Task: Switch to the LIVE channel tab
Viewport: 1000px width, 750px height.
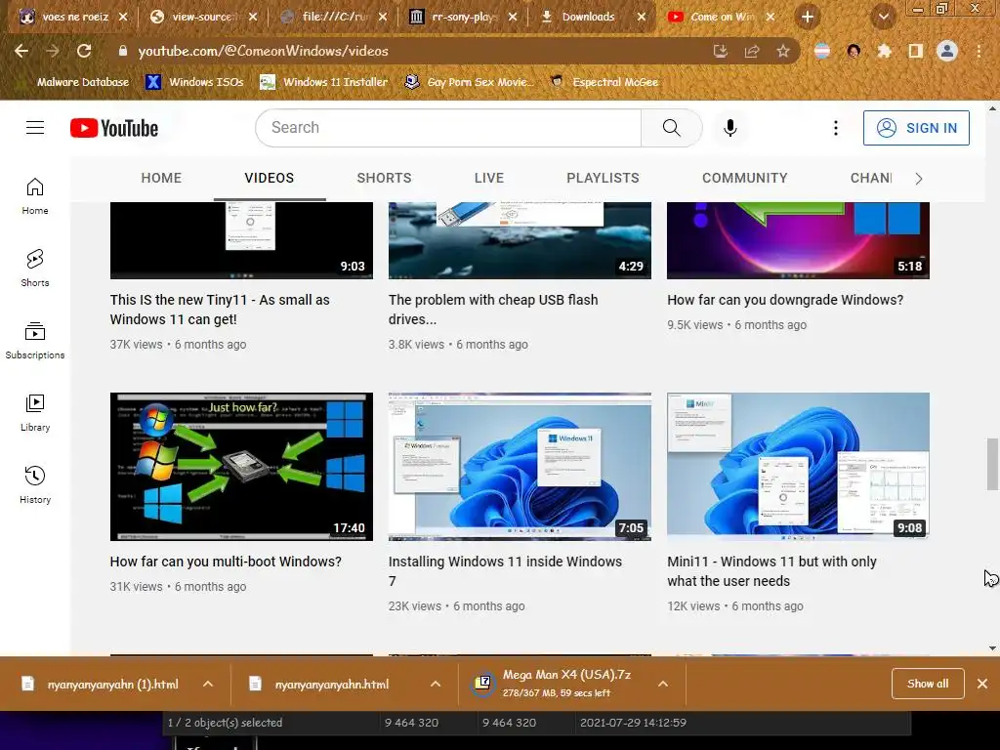Action: pyautogui.click(x=489, y=178)
